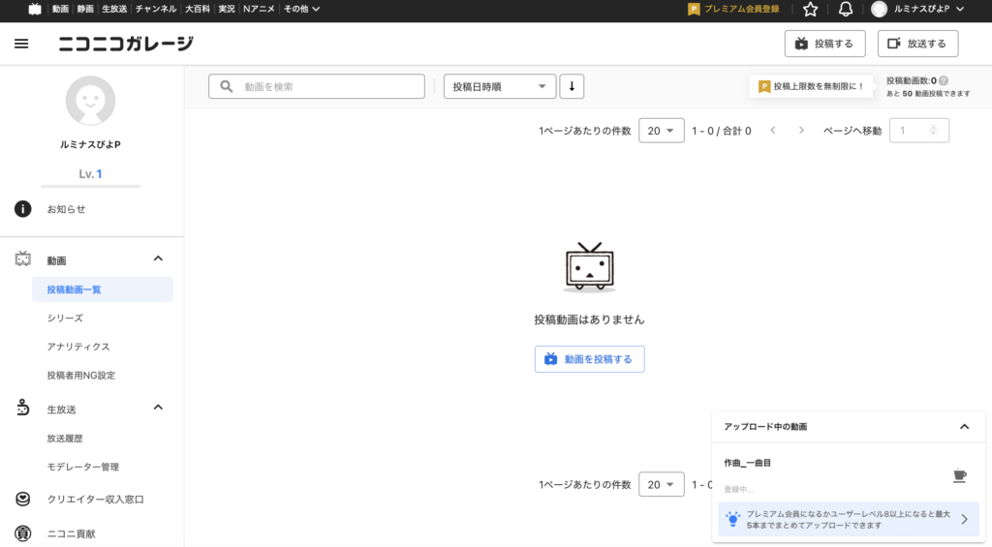Click the star favorites icon
992x547 pixels.
[x=811, y=10]
